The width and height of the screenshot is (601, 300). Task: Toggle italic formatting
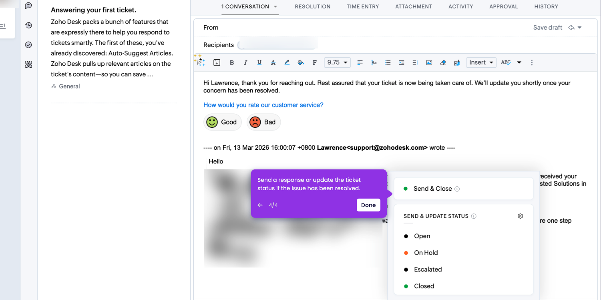(x=245, y=62)
